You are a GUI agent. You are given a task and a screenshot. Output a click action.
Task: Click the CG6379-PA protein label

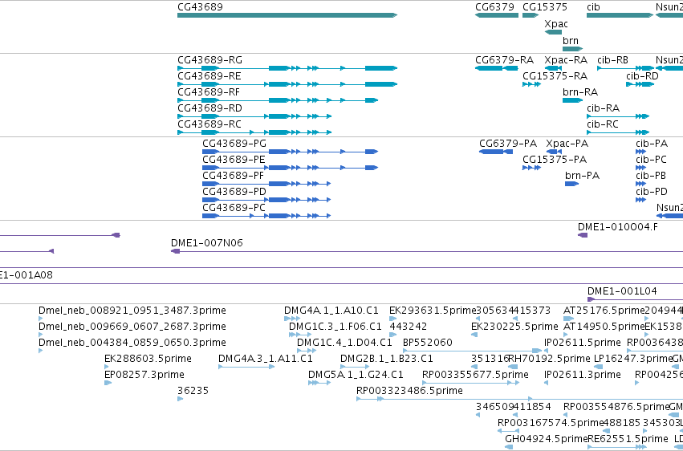click(x=508, y=144)
